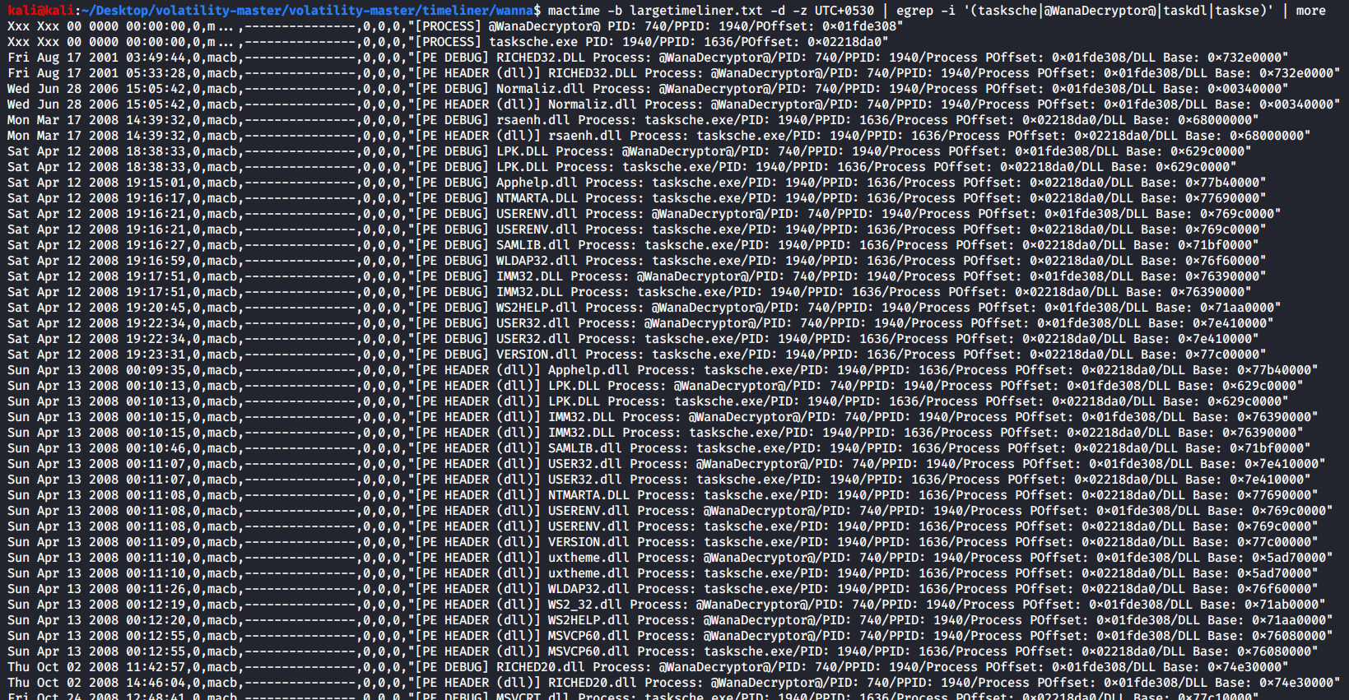Click Normaliz.dll in the 2006 PE DEBUG row
This screenshot has width=1349, height=700.
(541, 88)
